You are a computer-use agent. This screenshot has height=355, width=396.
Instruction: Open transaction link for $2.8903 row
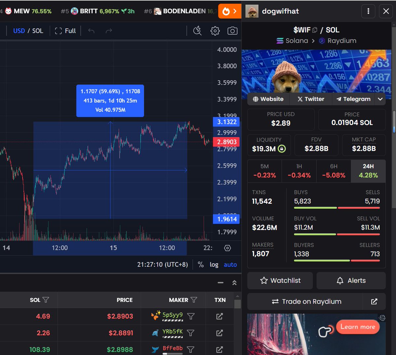[x=219, y=316]
